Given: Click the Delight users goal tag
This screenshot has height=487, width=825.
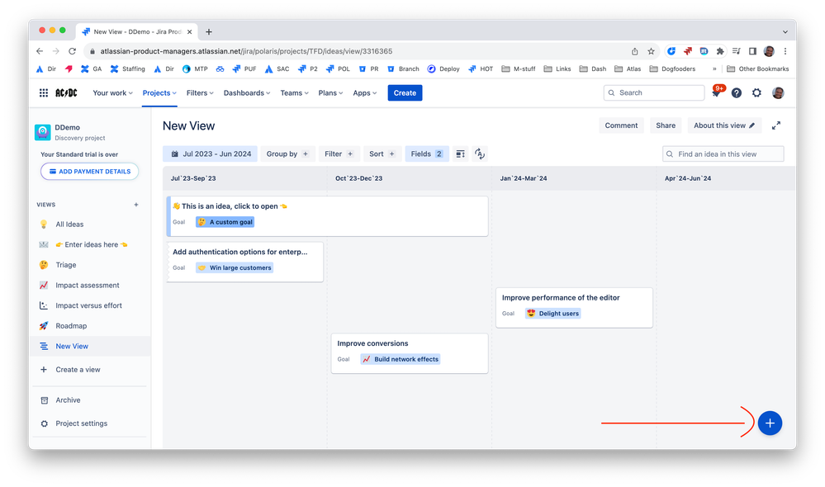Looking at the screenshot, I should point(553,314).
